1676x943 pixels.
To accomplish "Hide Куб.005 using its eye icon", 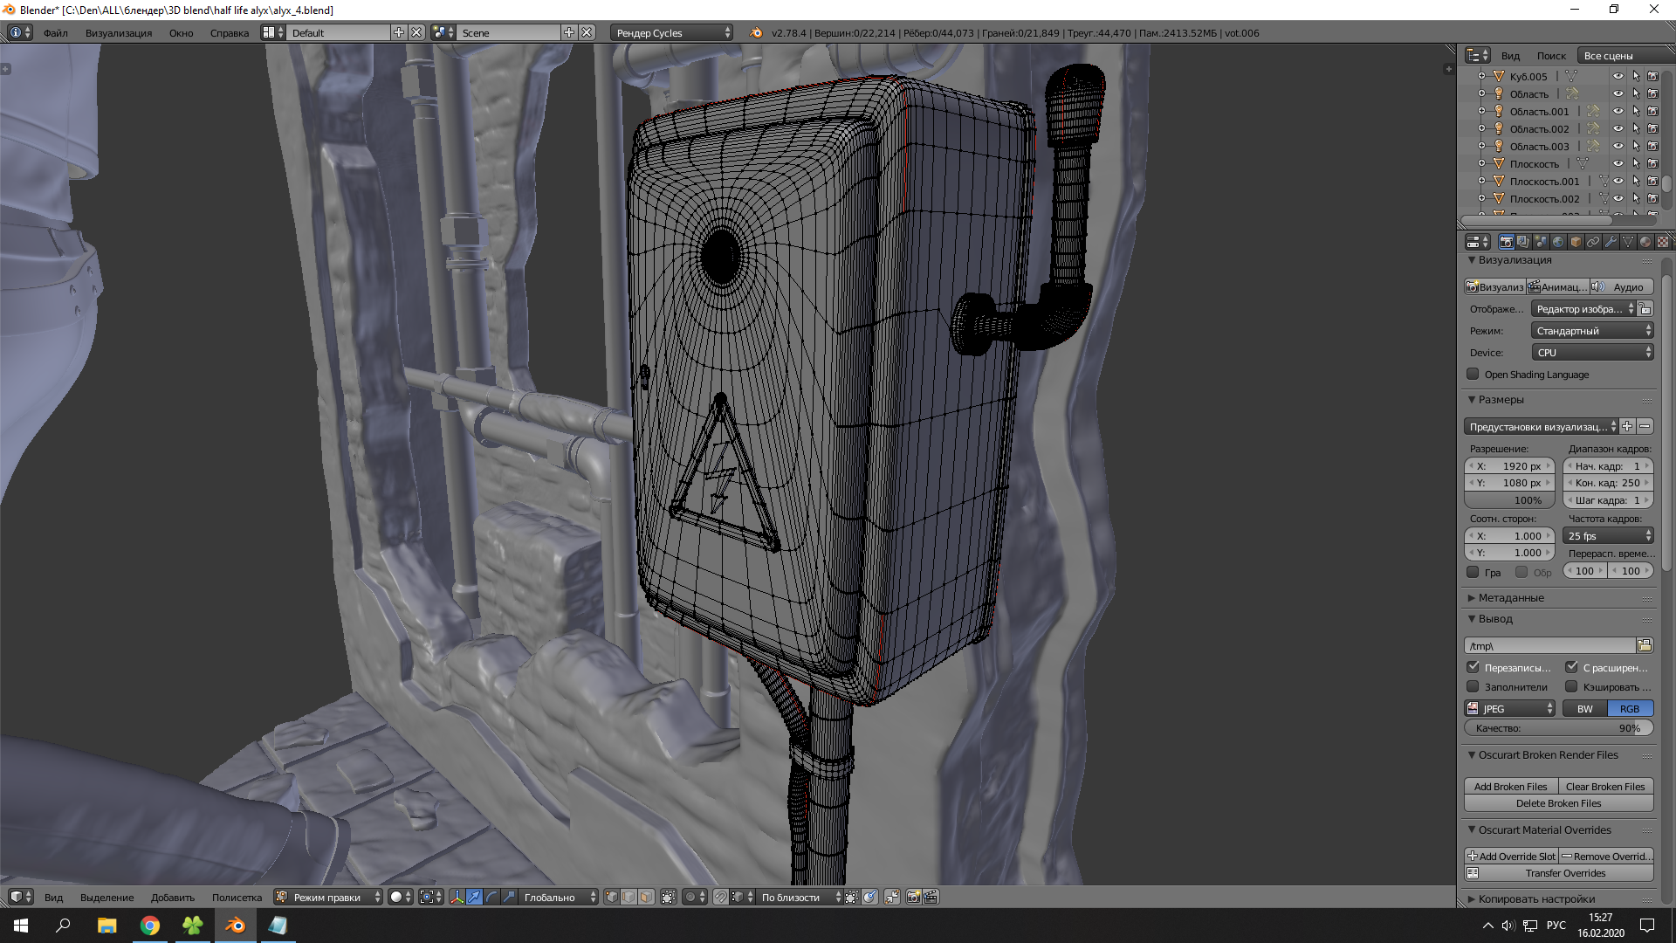I will (x=1618, y=76).
